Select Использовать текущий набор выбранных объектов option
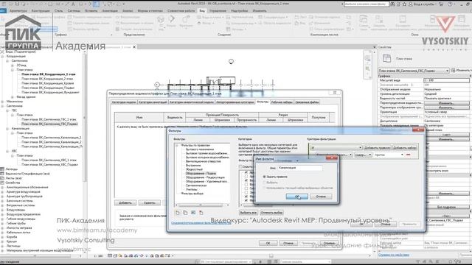472x265 pixels. [264, 188]
